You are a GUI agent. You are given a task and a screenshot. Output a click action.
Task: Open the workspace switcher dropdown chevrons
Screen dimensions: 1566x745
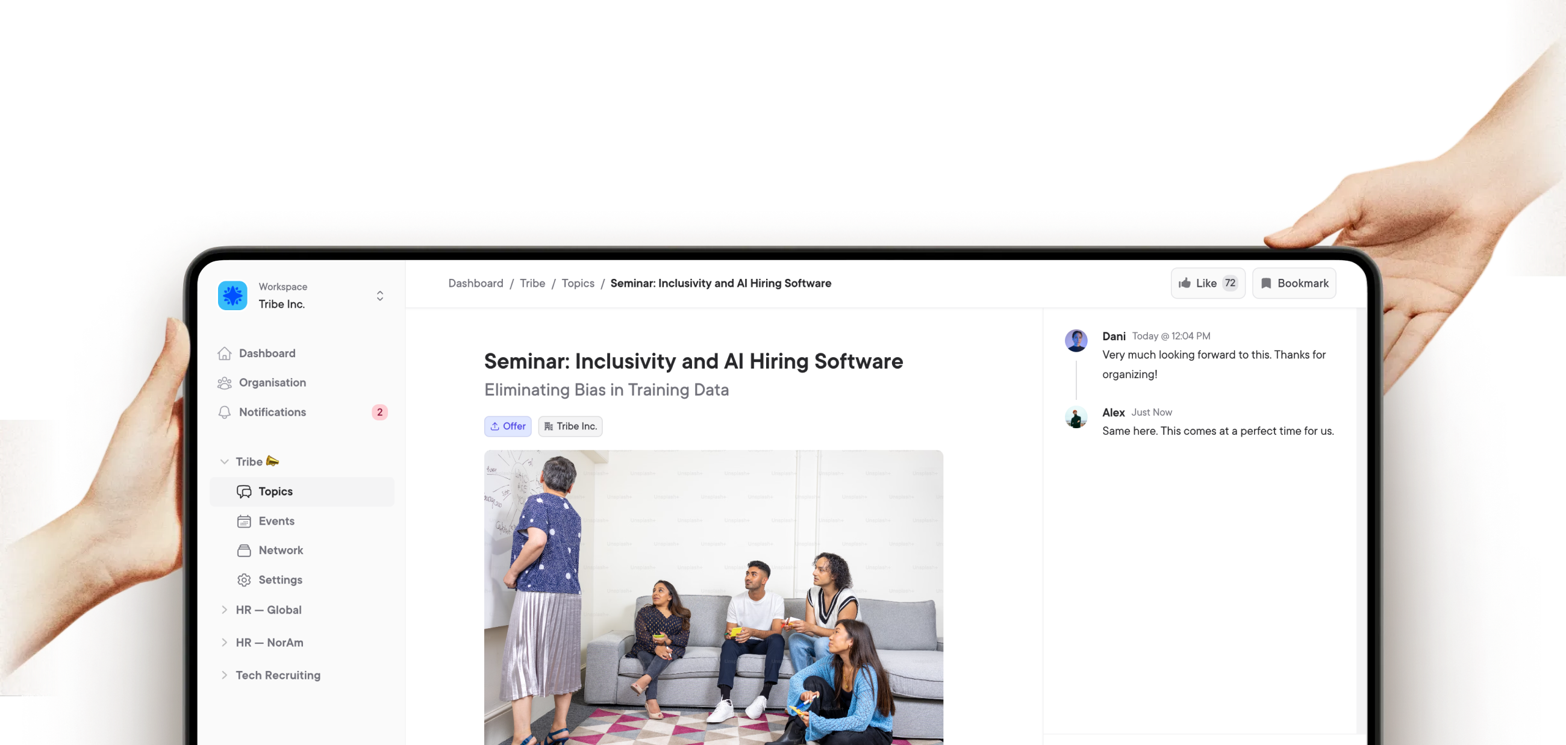pos(379,296)
